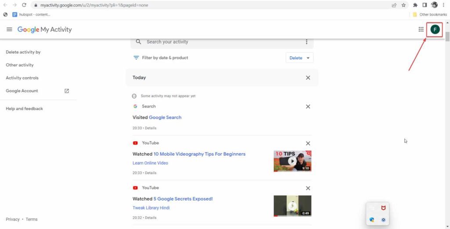Go back in browser history
The width and height of the screenshot is (450, 229).
point(5,5)
